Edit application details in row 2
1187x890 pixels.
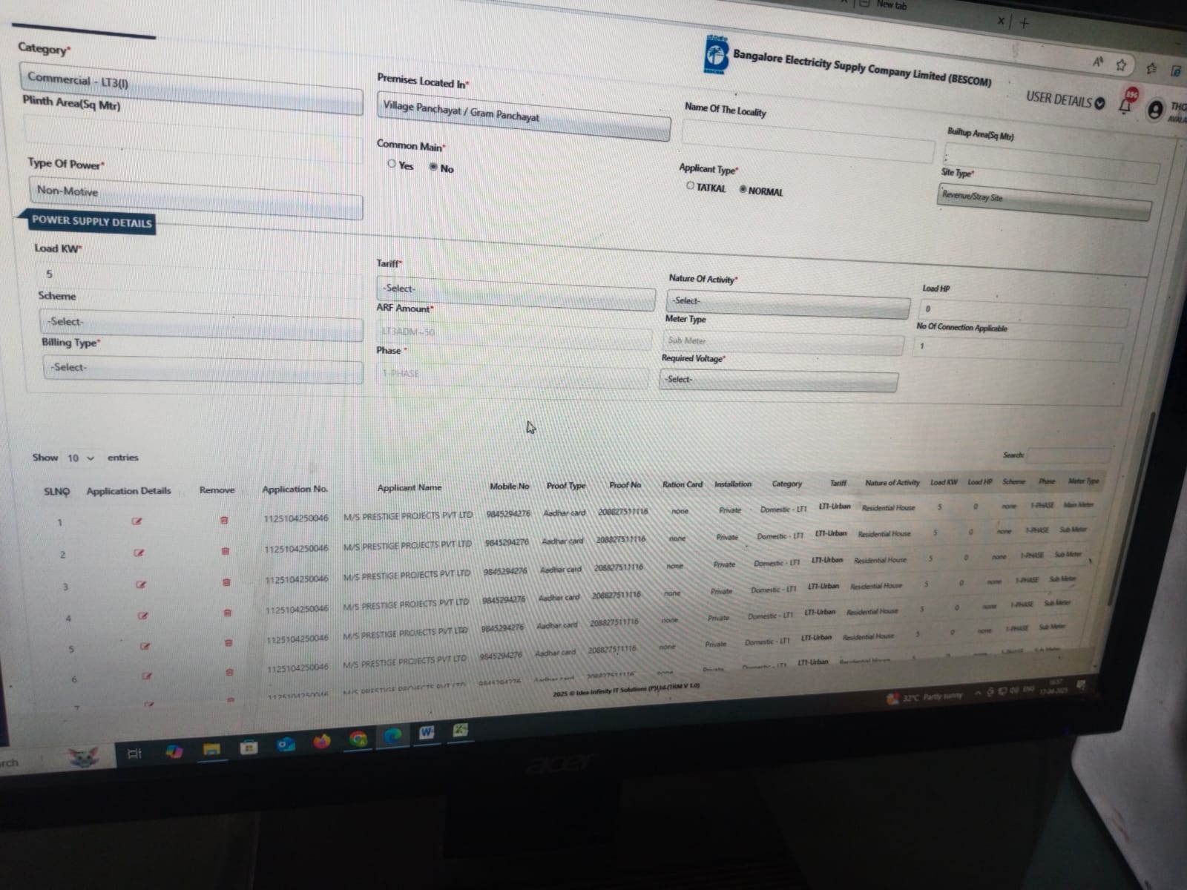pos(139,553)
